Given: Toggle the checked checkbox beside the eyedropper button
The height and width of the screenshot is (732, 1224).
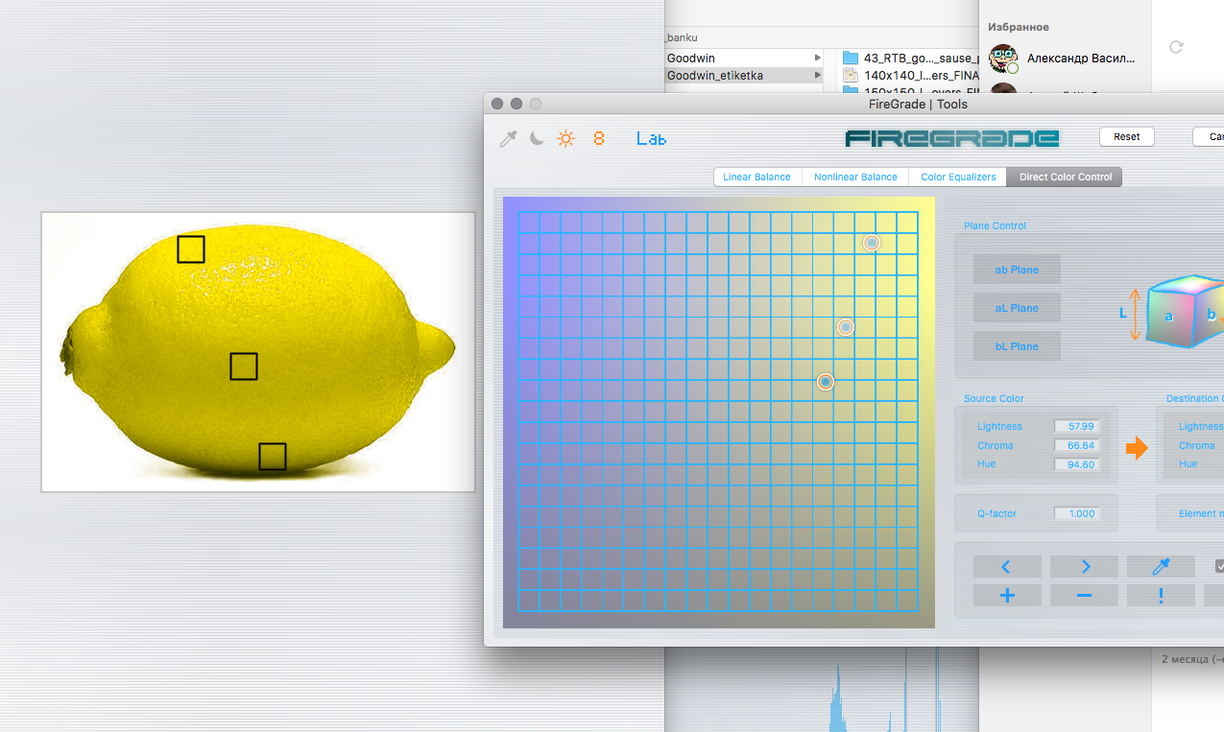Looking at the screenshot, I should 1219,566.
